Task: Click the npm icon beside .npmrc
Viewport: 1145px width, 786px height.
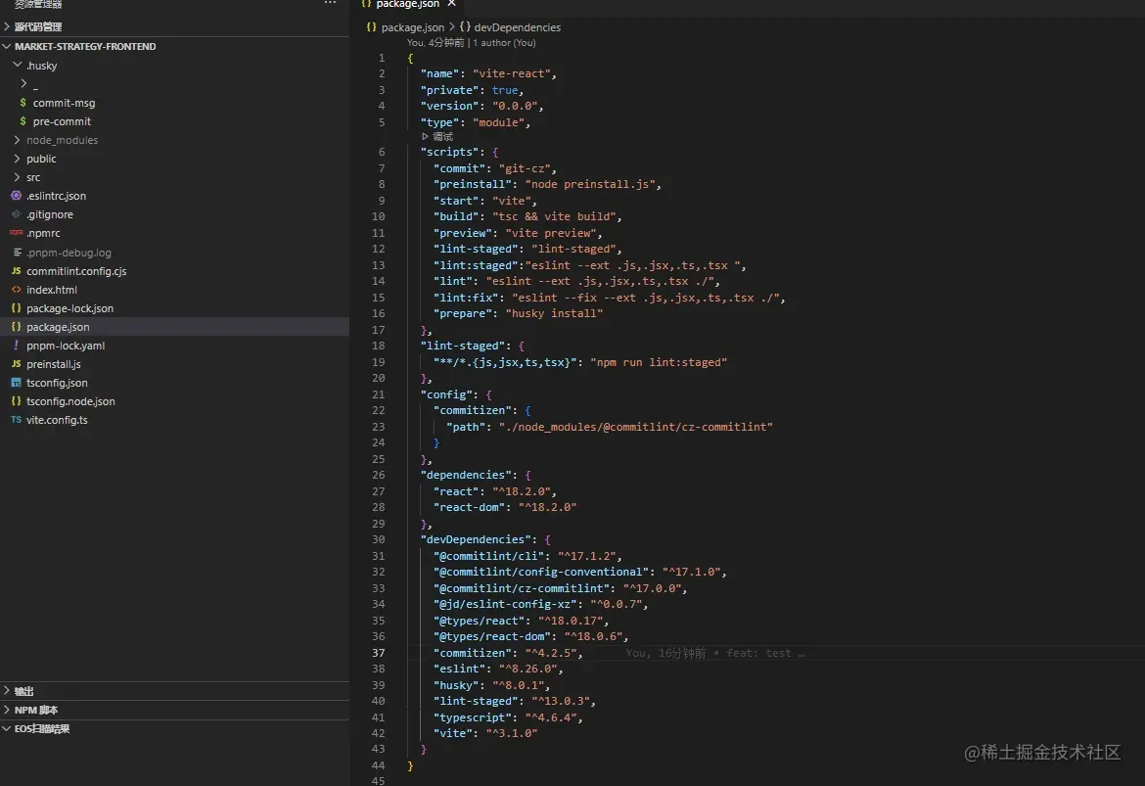Action: point(16,232)
